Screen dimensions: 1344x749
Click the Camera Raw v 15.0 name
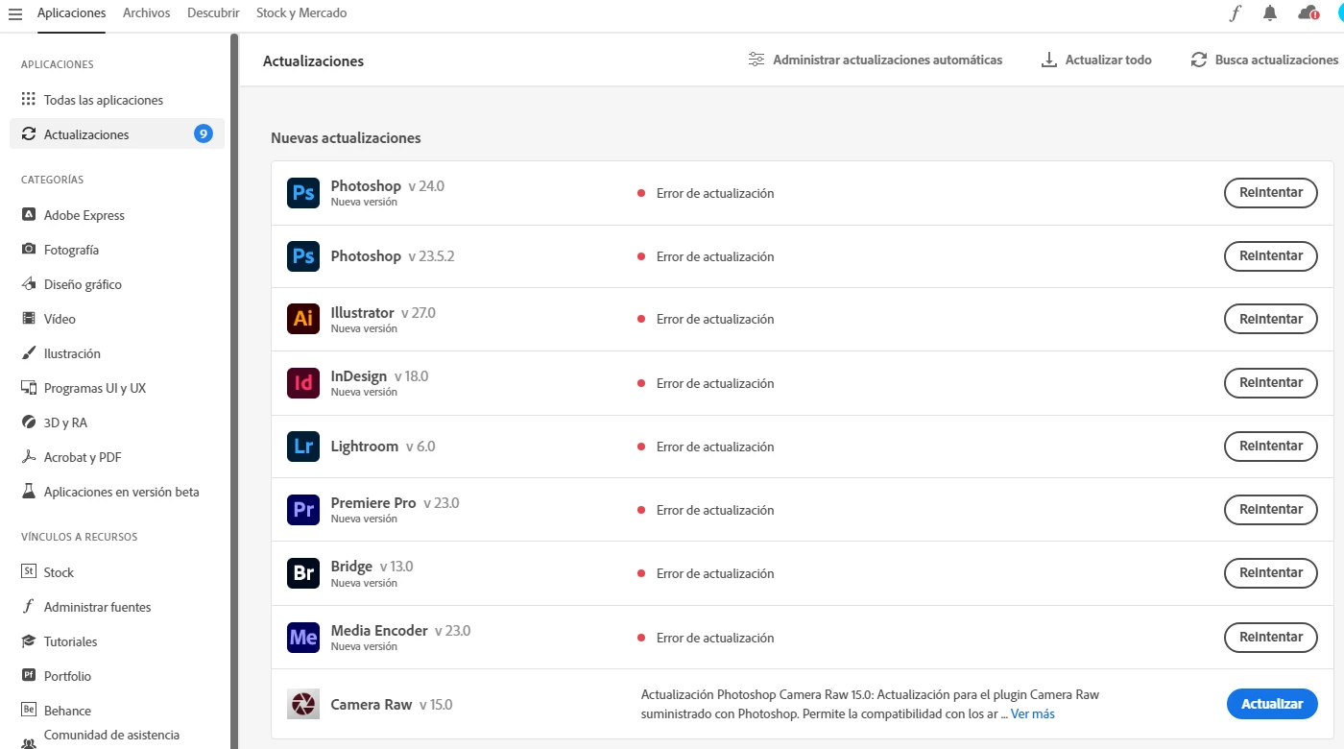[x=392, y=705]
